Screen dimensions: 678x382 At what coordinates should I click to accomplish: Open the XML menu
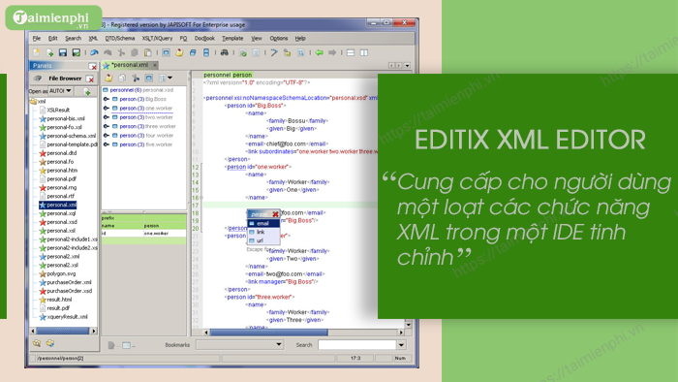tap(93, 39)
